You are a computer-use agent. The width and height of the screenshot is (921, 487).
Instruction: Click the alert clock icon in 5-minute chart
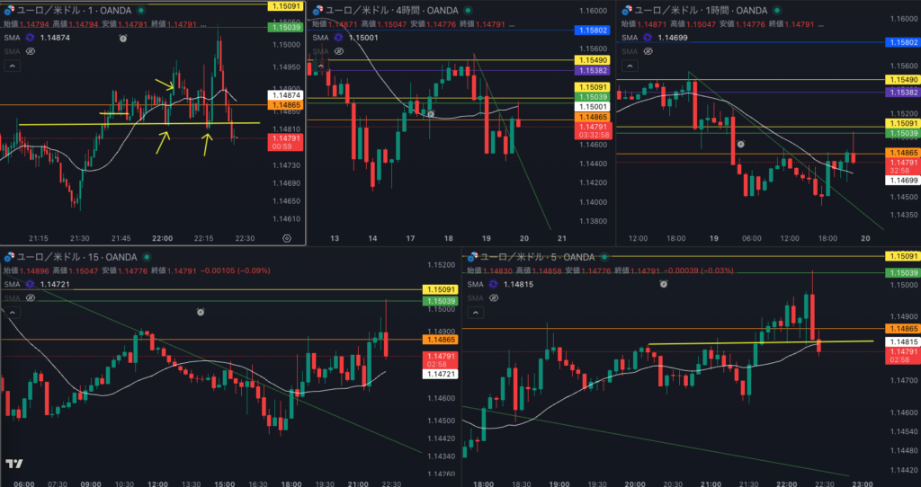click(663, 283)
